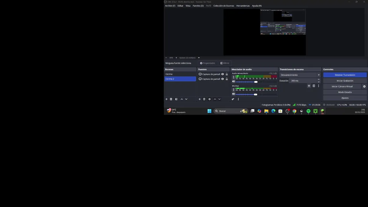This screenshot has width=368, height=207.
Task: Toggle visibility eye of bottom Captura de pantall source
Action: (223, 79)
